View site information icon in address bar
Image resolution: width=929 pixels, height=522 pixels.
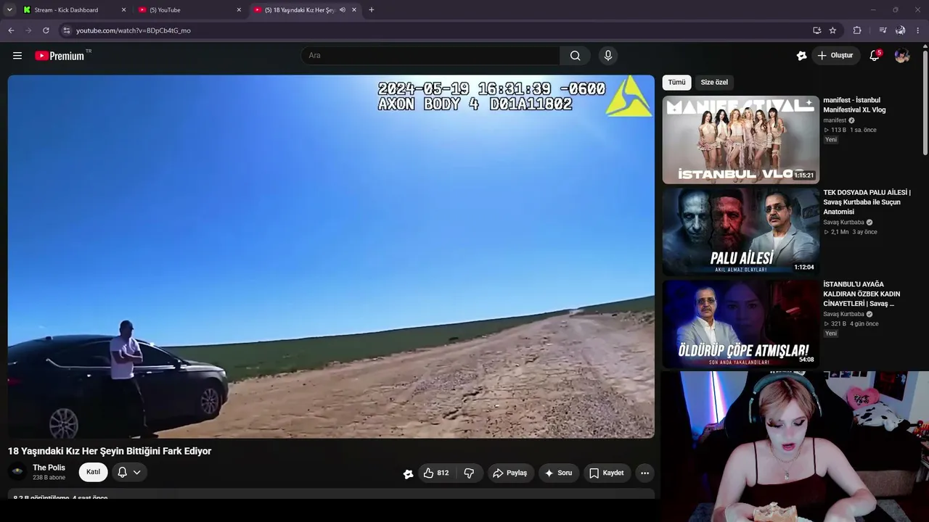coord(66,30)
